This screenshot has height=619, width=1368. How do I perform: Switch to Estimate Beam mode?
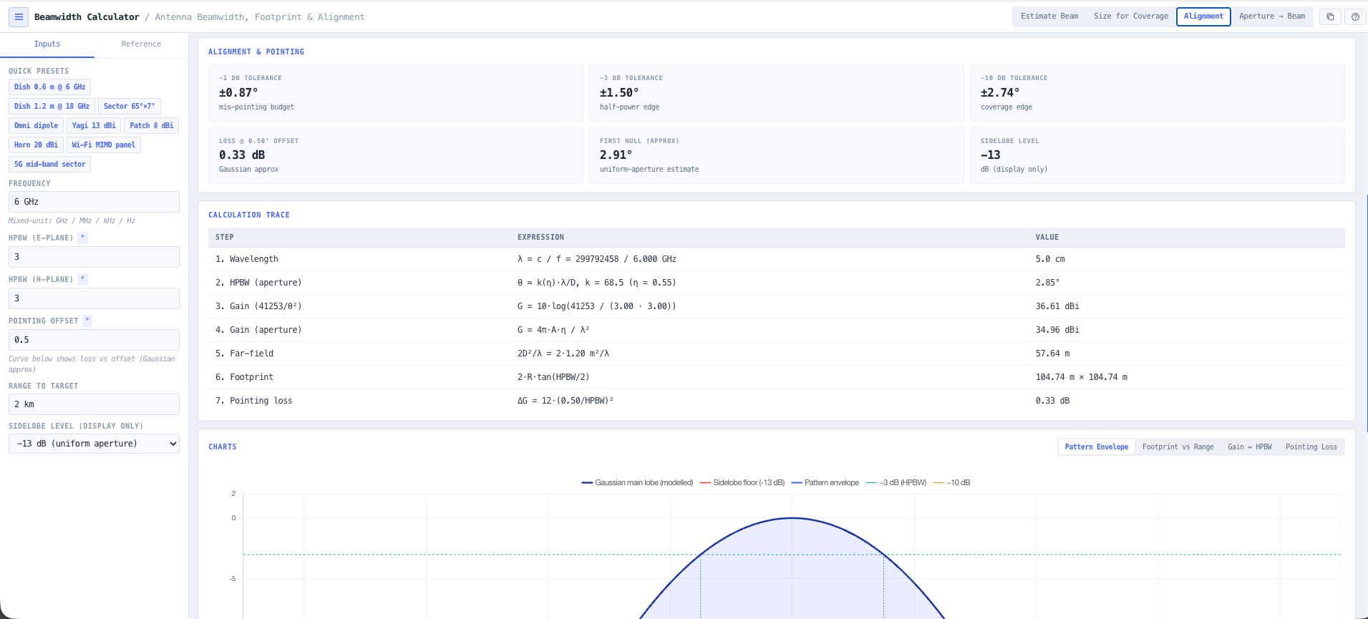[x=1049, y=16]
